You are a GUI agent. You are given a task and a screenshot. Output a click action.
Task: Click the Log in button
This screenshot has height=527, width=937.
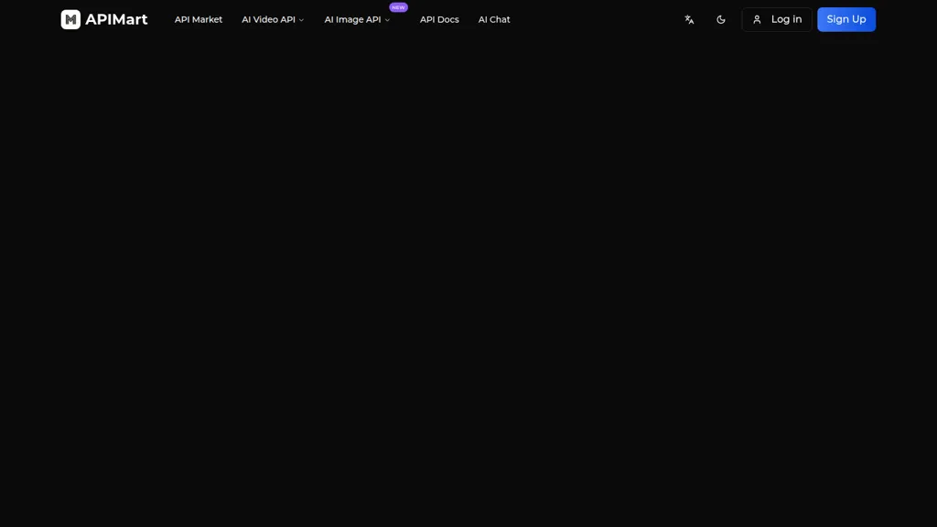pyautogui.click(x=776, y=20)
